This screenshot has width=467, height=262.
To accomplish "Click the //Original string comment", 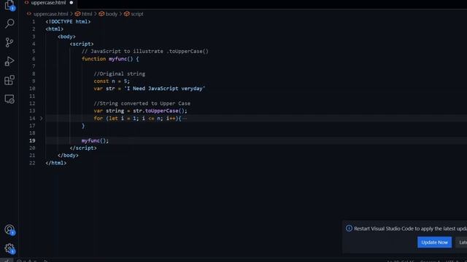I will 120,74.
